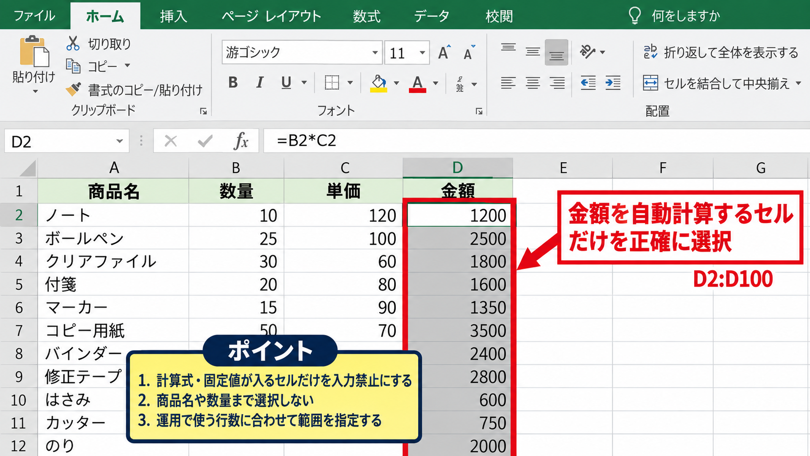This screenshot has width=810, height=456.
Task: Switch to the 挿入 tab
Action: point(173,16)
